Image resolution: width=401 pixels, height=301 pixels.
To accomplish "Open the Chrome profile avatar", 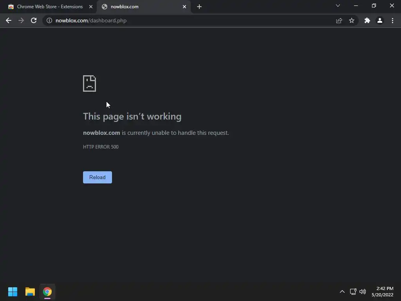I will [x=380, y=20].
